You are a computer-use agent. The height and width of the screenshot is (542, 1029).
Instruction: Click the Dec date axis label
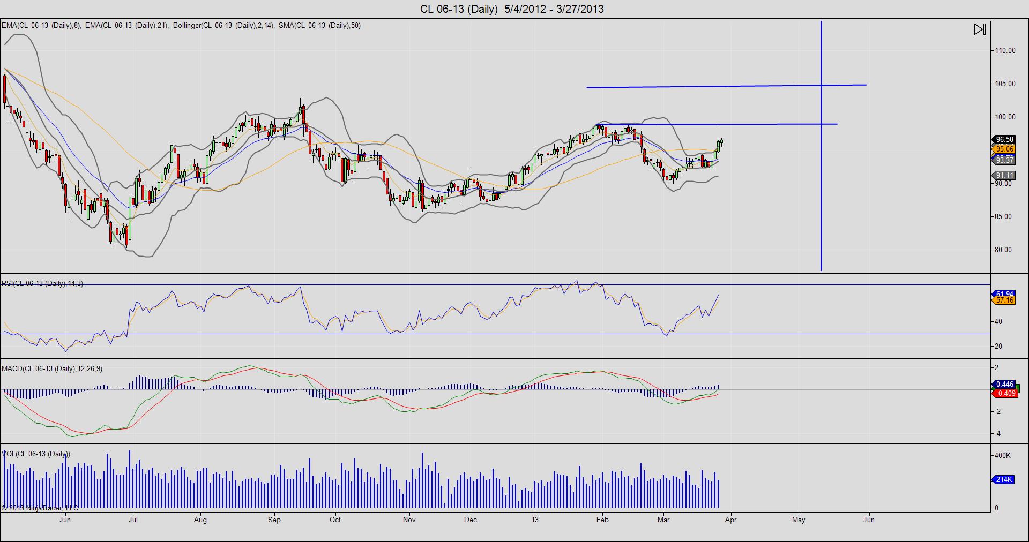(x=471, y=520)
